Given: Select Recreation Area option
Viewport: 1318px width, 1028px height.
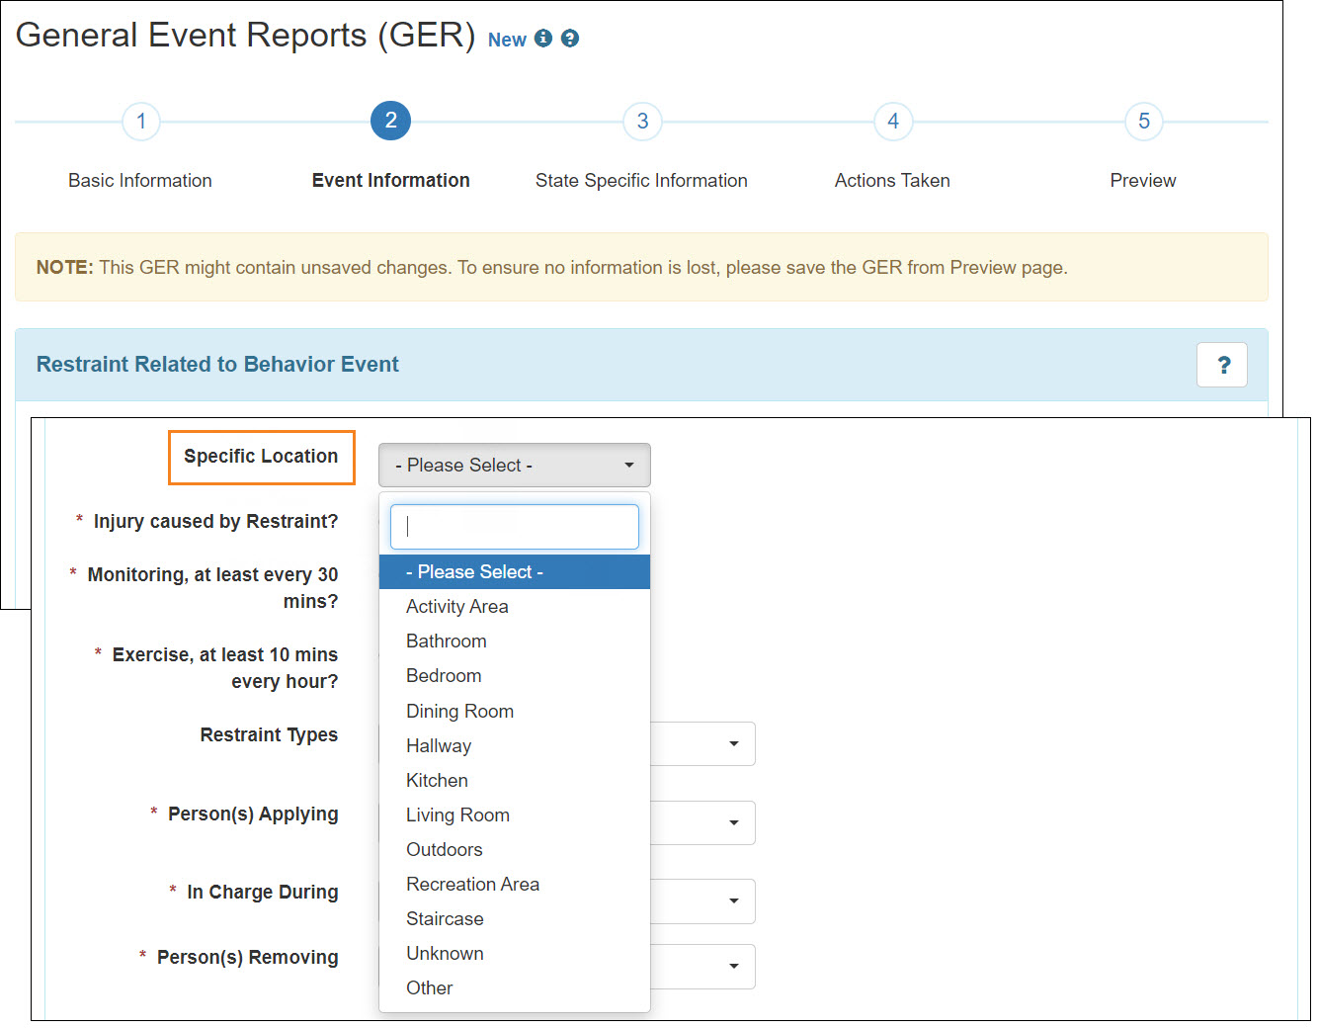Looking at the screenshot, I should [515, 885].
